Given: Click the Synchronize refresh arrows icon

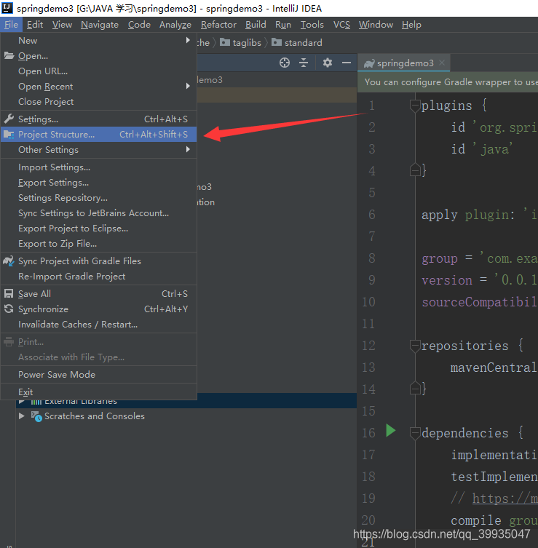Looking at the screenshot, I should [x=9, y=309].
